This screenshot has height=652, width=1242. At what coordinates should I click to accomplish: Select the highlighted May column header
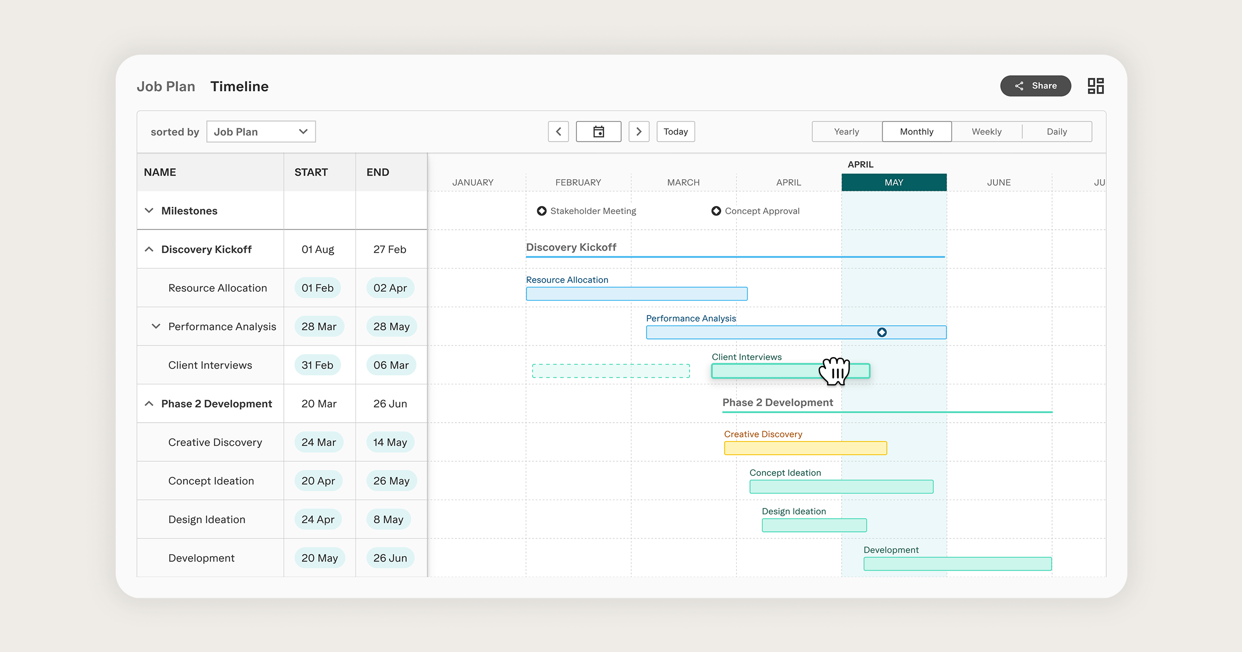[893, 182]
